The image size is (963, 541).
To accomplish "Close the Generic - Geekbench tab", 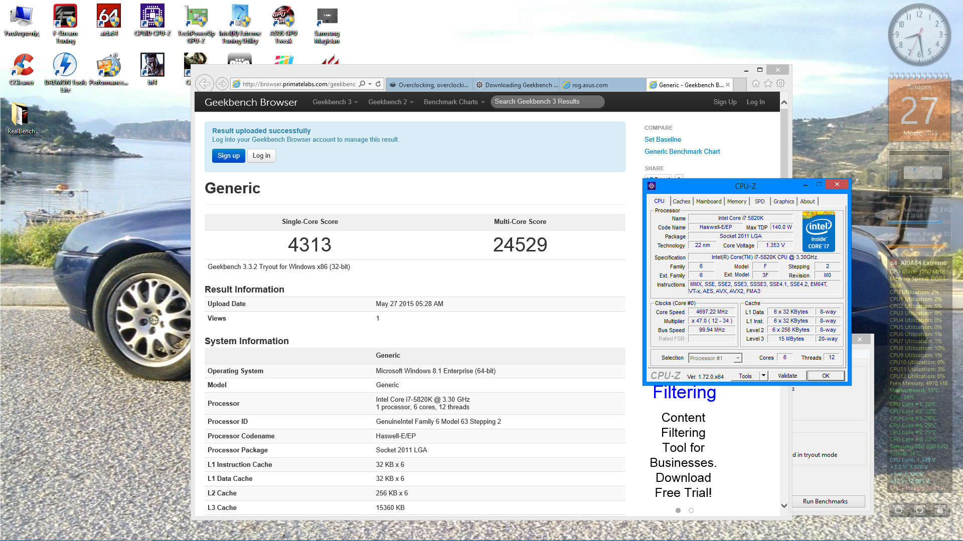I will 728,85.
